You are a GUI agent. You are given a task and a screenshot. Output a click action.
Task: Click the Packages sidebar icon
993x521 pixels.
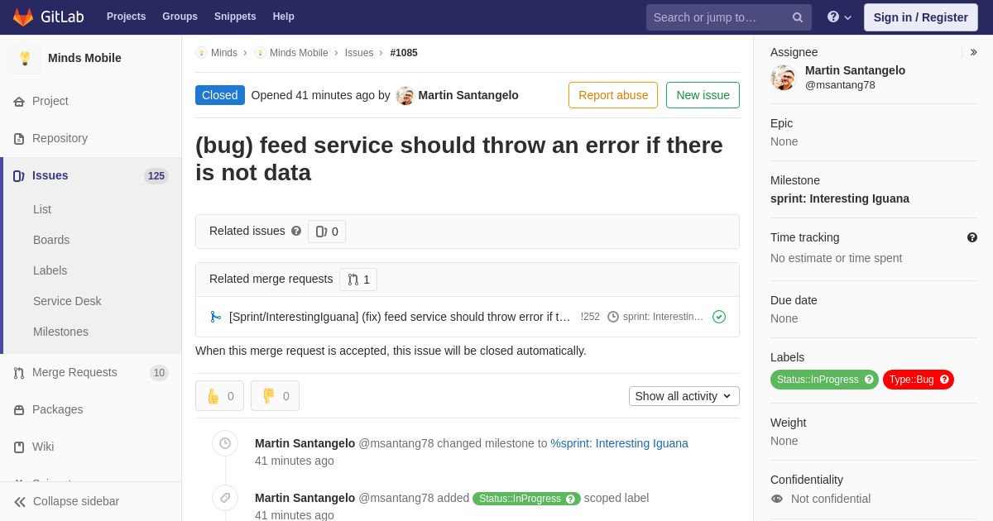19,410
